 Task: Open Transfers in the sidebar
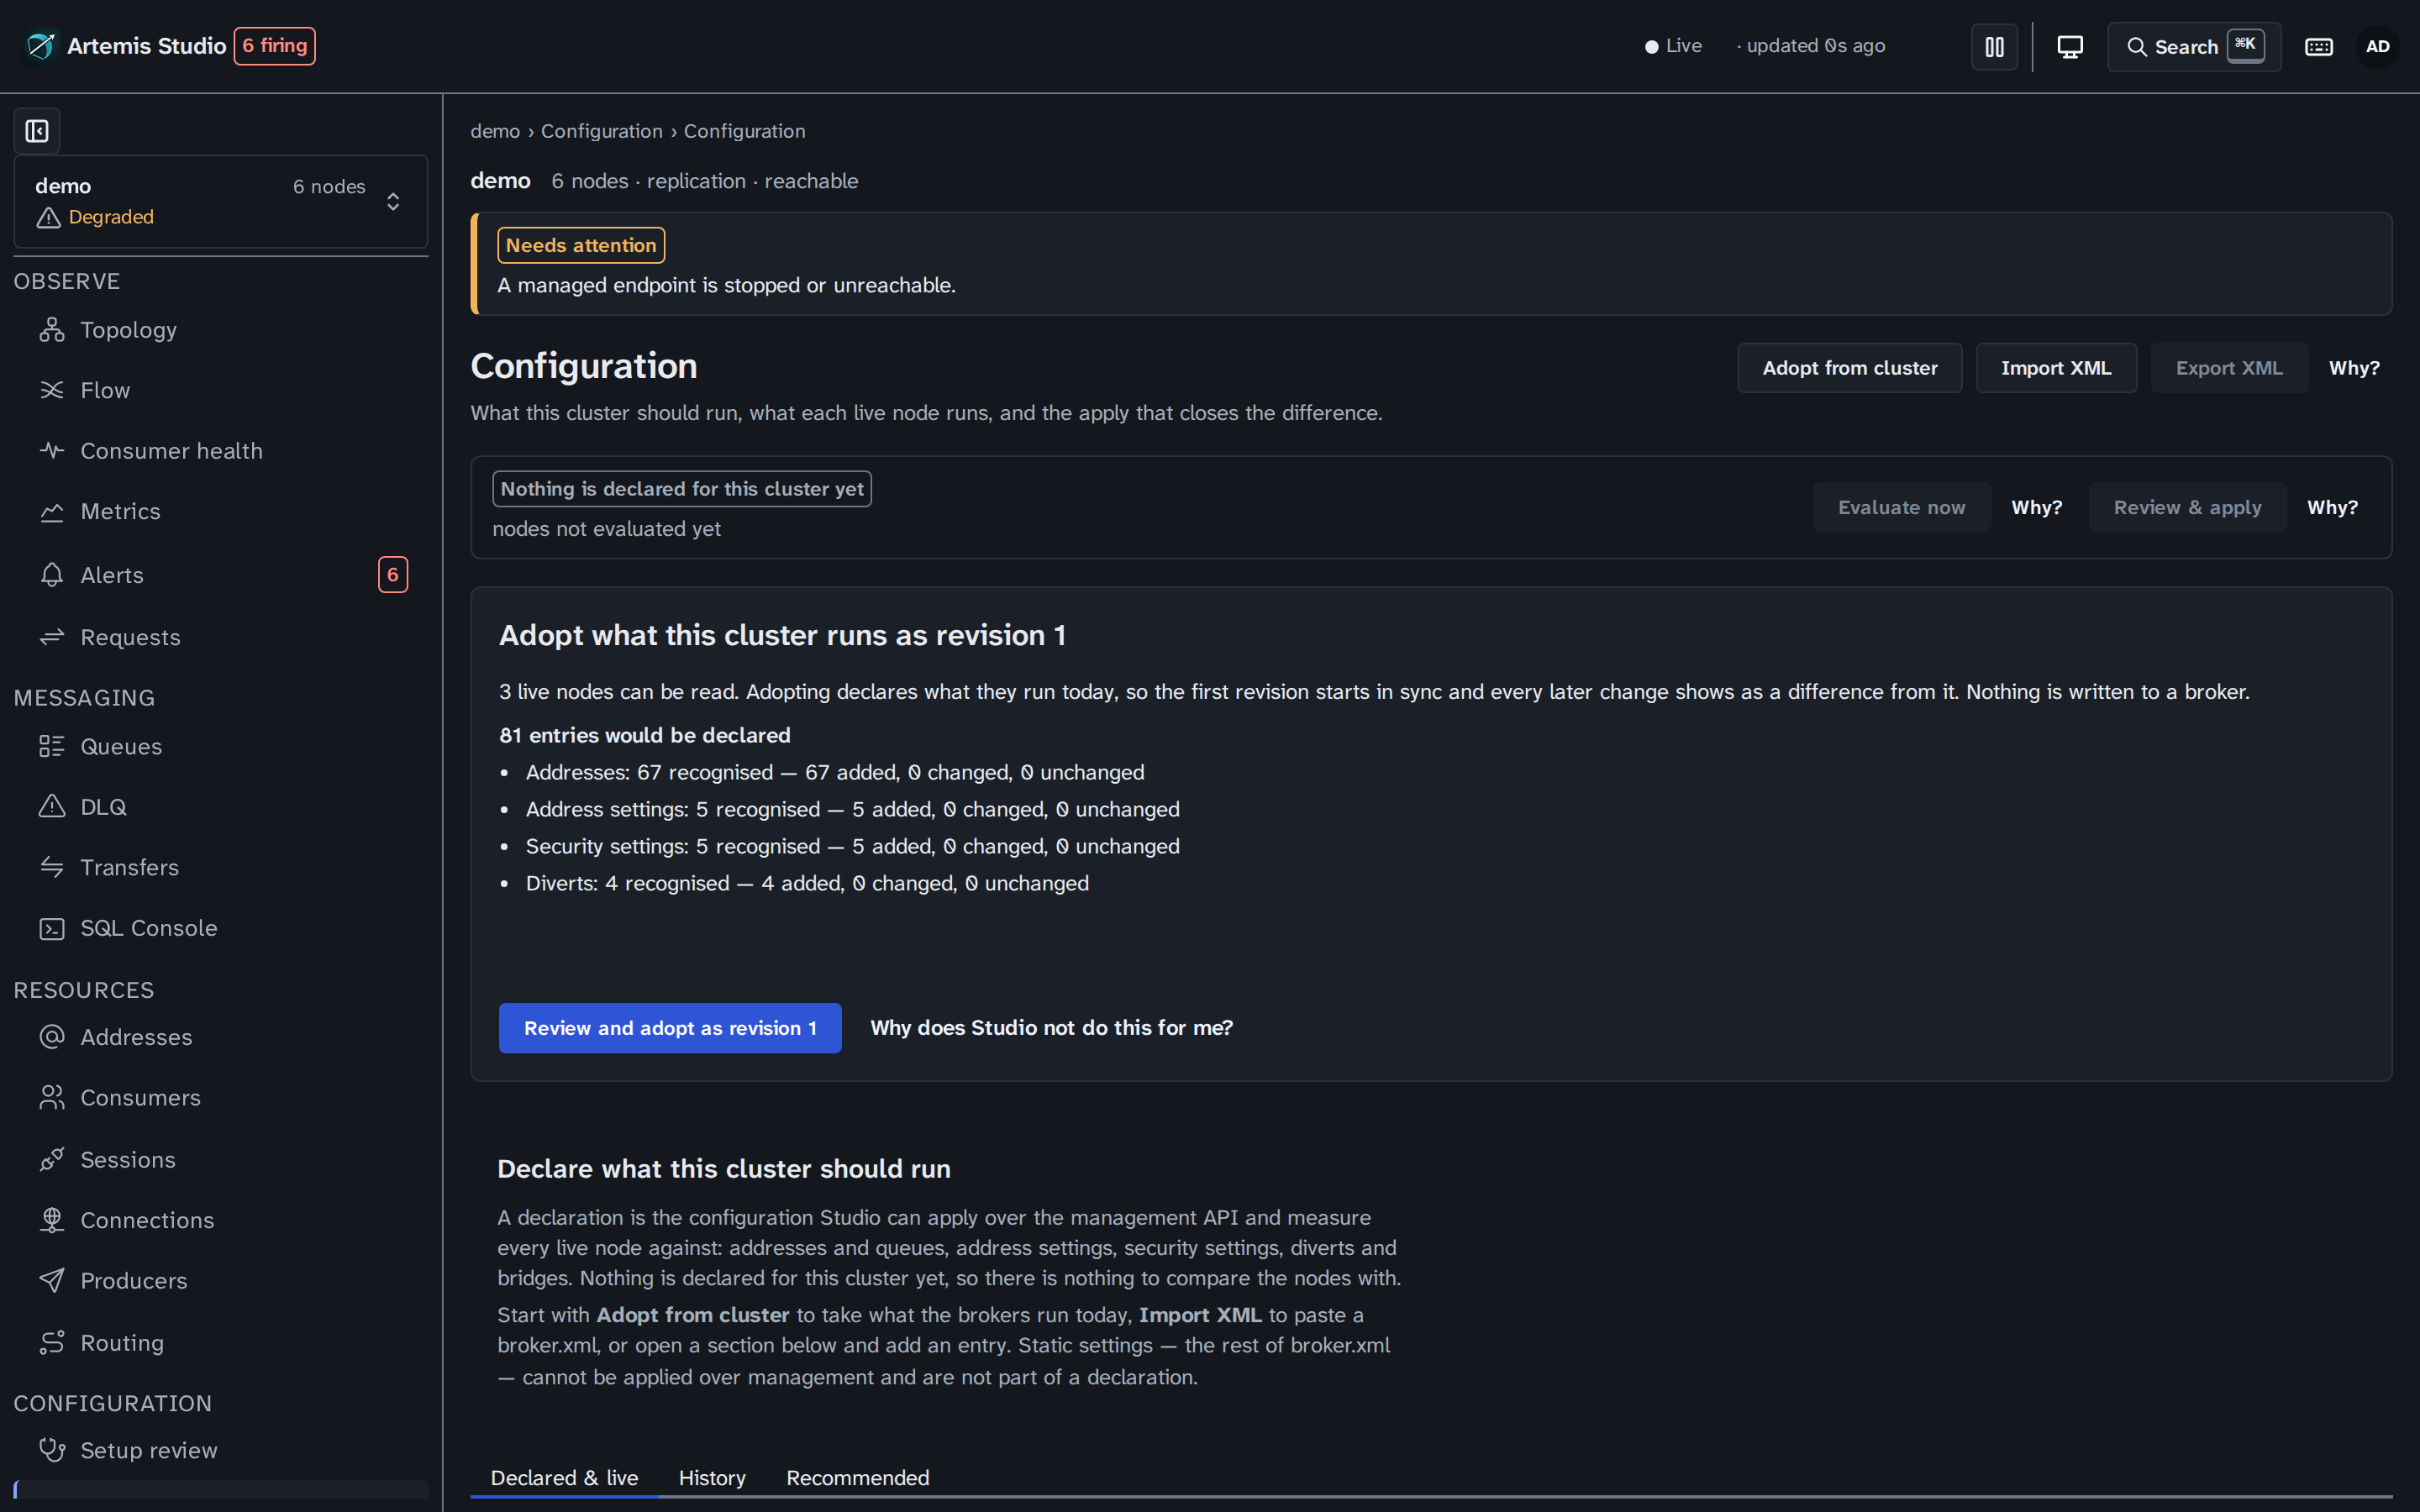[220, 867]
